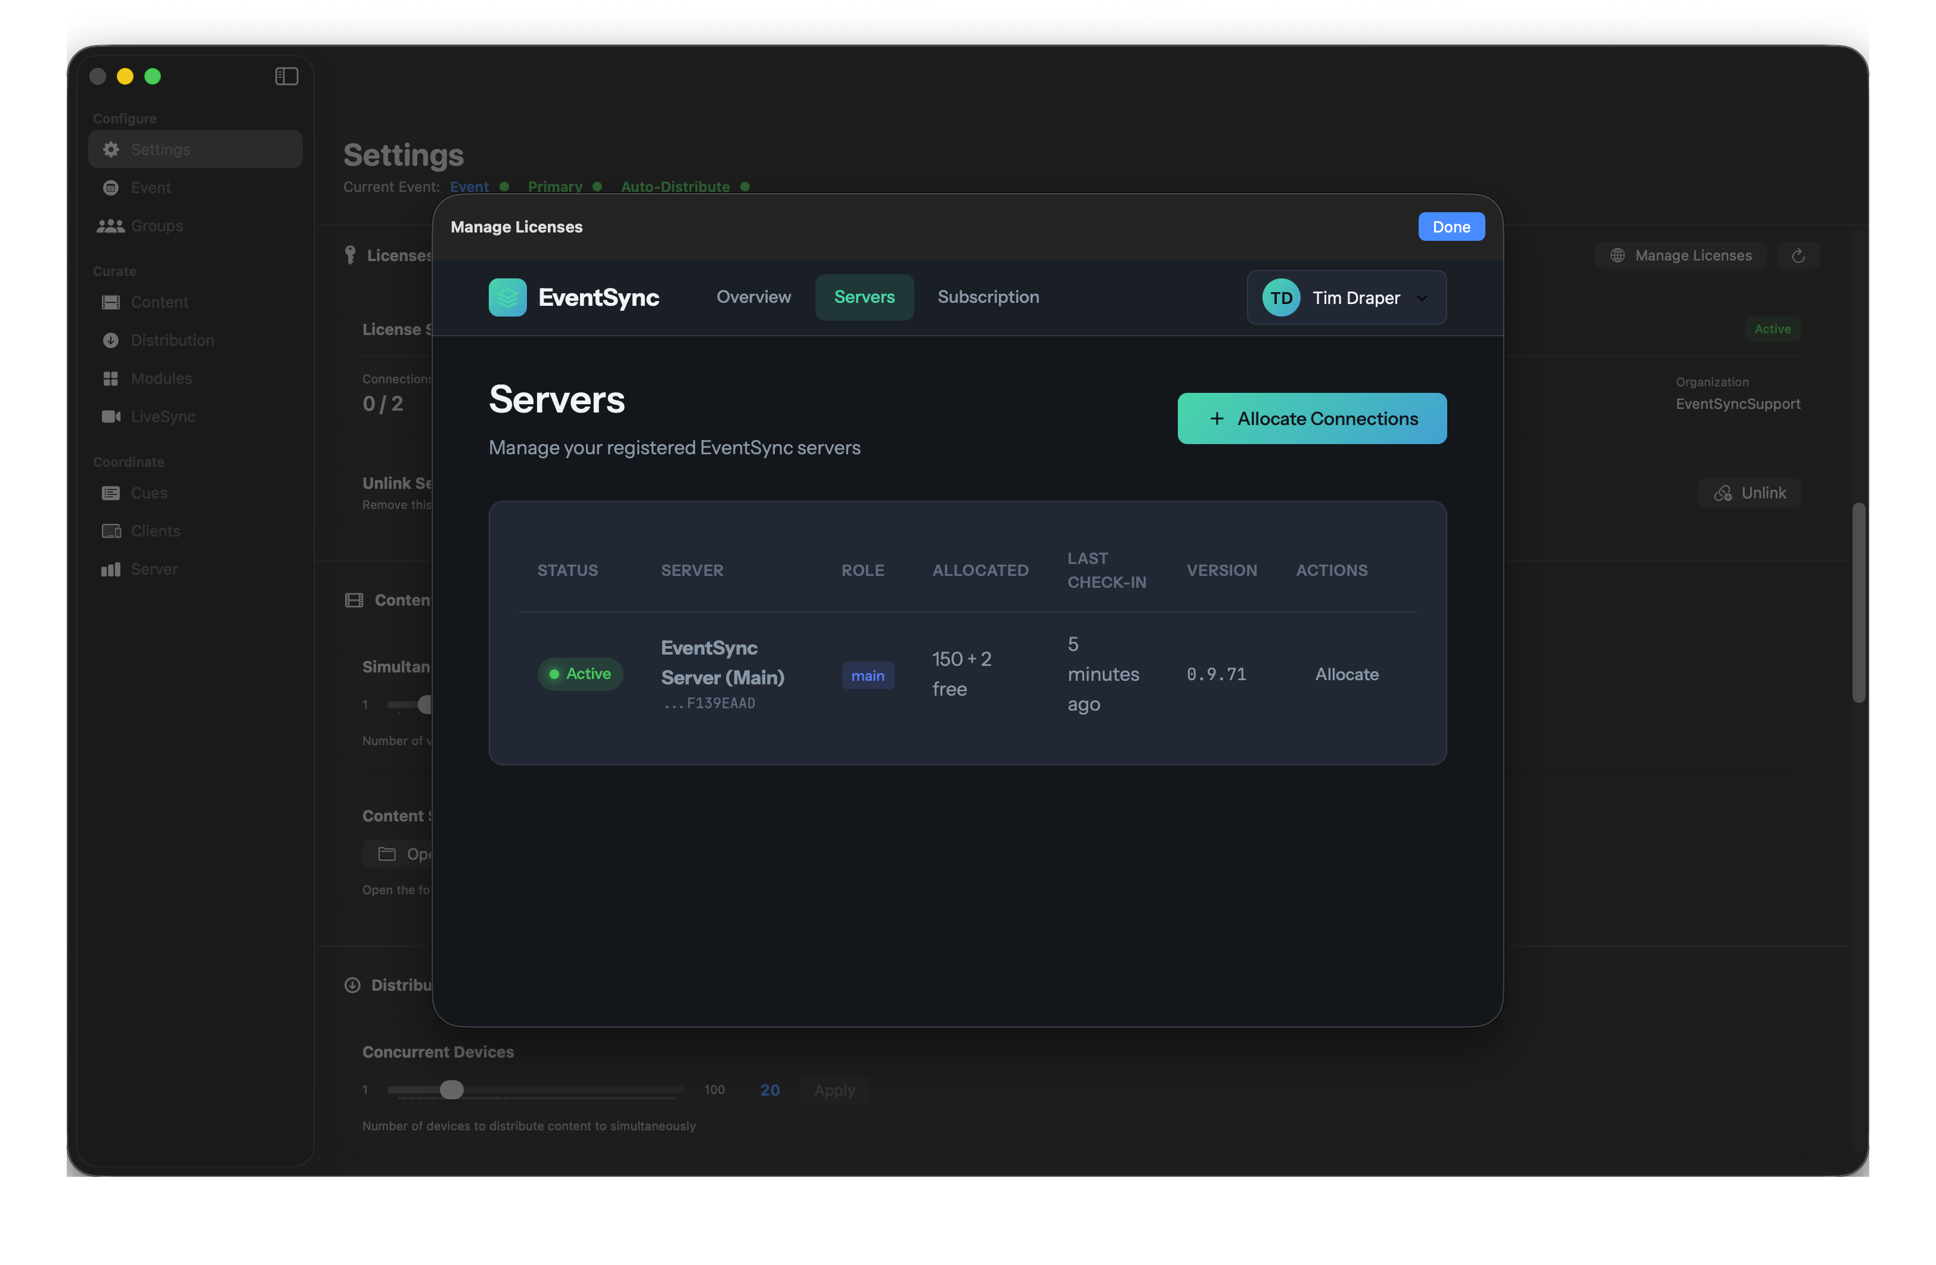Click the Allocate Connections button
The image size is (1936, 1265).
tap(1312, 418)
